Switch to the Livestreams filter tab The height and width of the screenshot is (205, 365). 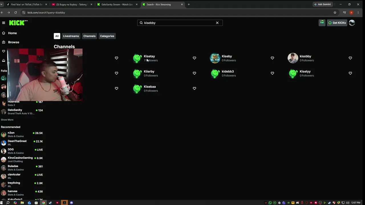[71, 36]
